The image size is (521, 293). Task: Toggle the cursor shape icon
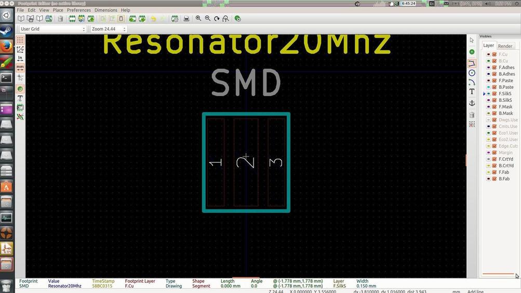point(20,78)
